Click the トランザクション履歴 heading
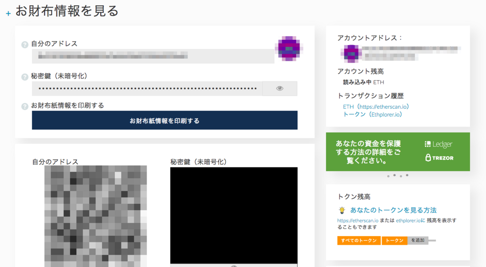486x267 pixels. pos(370,96)
